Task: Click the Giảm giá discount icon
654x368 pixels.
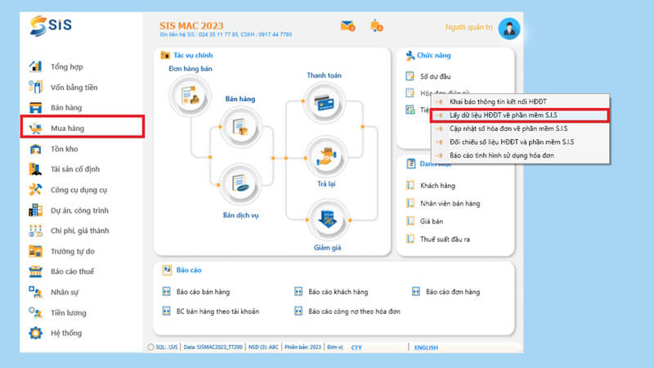Action: pyautogui.click(x=328, y=219)
